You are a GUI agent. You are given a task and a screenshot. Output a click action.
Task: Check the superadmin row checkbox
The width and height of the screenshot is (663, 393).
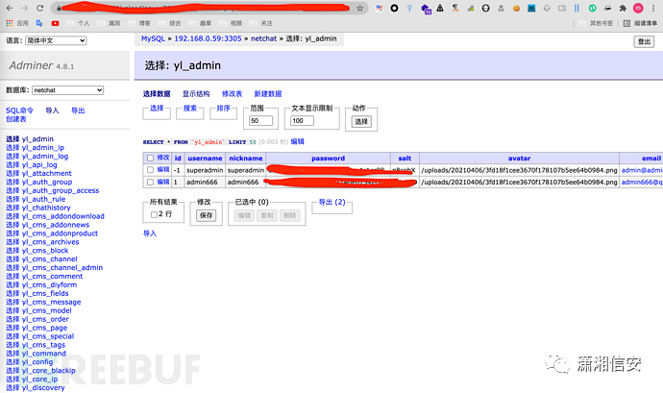click(x=150, y=170)
